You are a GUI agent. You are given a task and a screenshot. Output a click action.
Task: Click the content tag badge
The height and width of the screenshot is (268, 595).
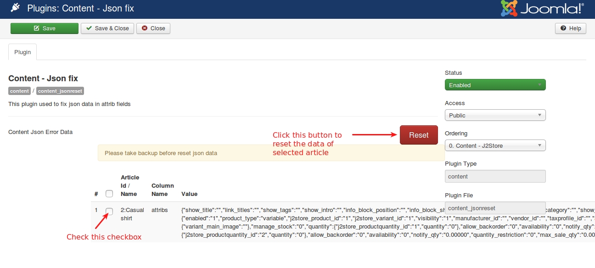pyautogui.click(x=20, y=91)
